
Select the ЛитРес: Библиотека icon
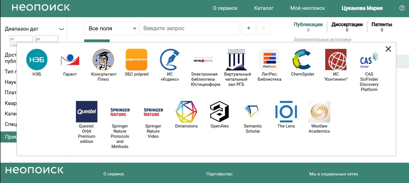point(269,60)
